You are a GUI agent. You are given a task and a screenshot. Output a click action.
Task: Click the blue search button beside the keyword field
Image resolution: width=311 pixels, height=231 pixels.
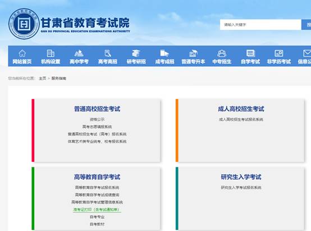pyautogui.click(x=307, y=25)
